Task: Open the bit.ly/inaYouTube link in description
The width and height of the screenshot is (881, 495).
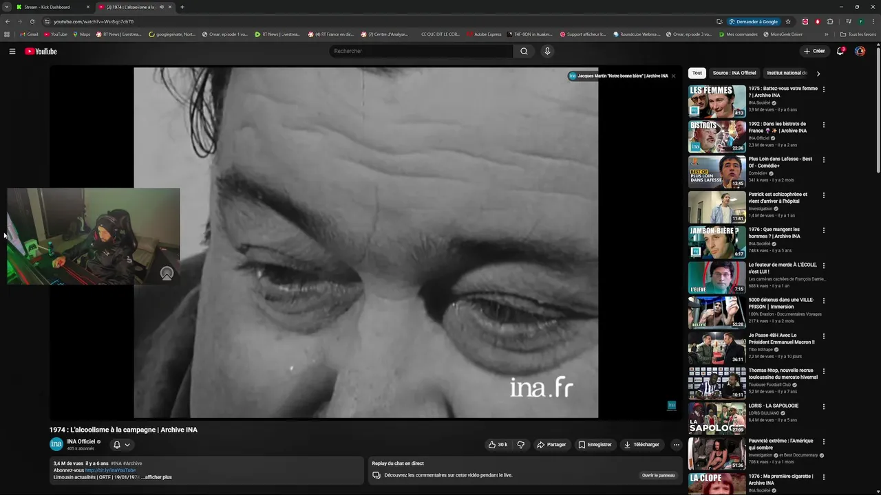Action: pos(110,470)
